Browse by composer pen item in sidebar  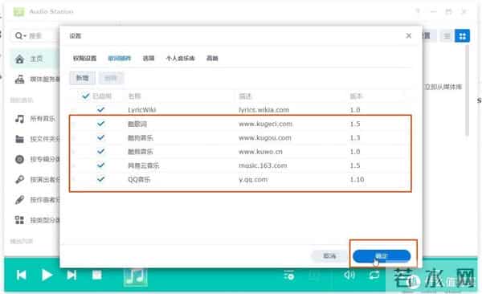pos(36,200)
